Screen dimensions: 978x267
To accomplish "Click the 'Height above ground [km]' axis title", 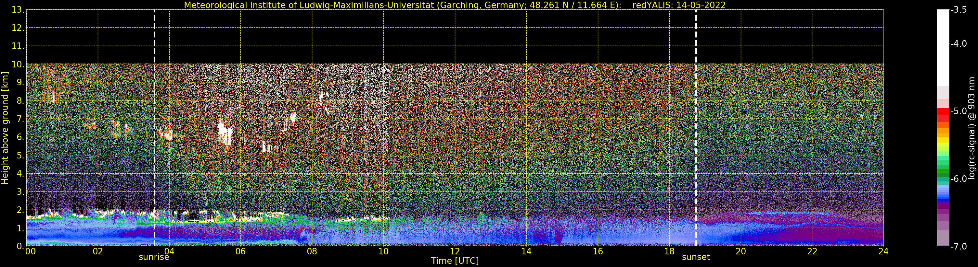I will [x=5, y=128].
